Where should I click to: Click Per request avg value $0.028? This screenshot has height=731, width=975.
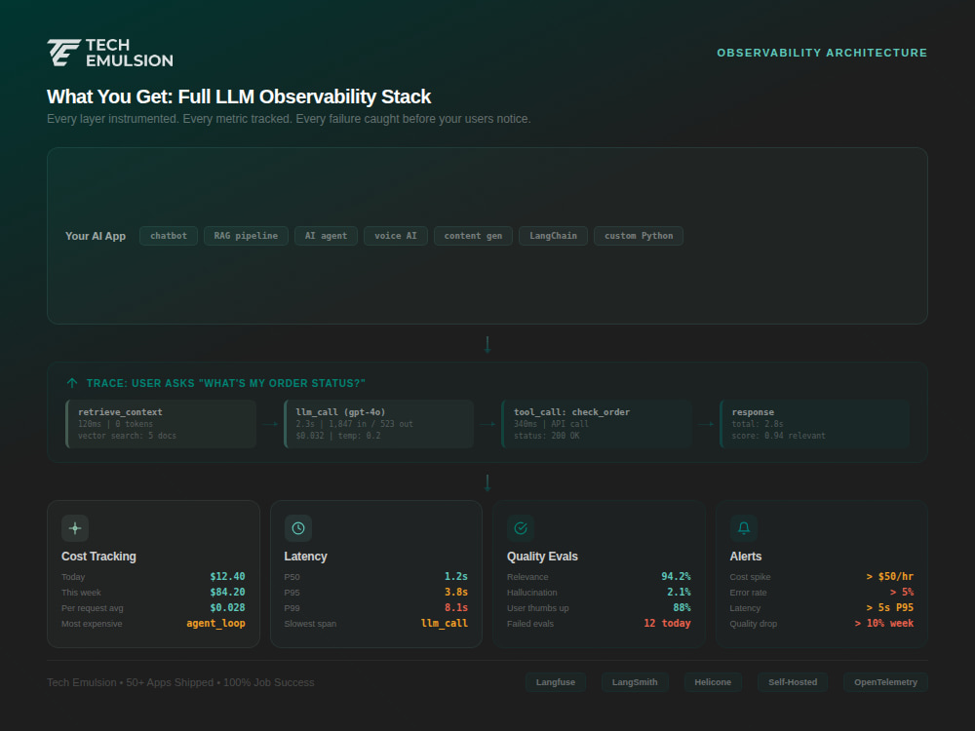pos(227,607)
